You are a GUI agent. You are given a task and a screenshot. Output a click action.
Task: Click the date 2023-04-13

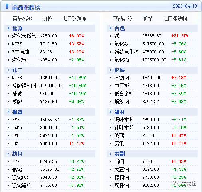coord(185,6)
